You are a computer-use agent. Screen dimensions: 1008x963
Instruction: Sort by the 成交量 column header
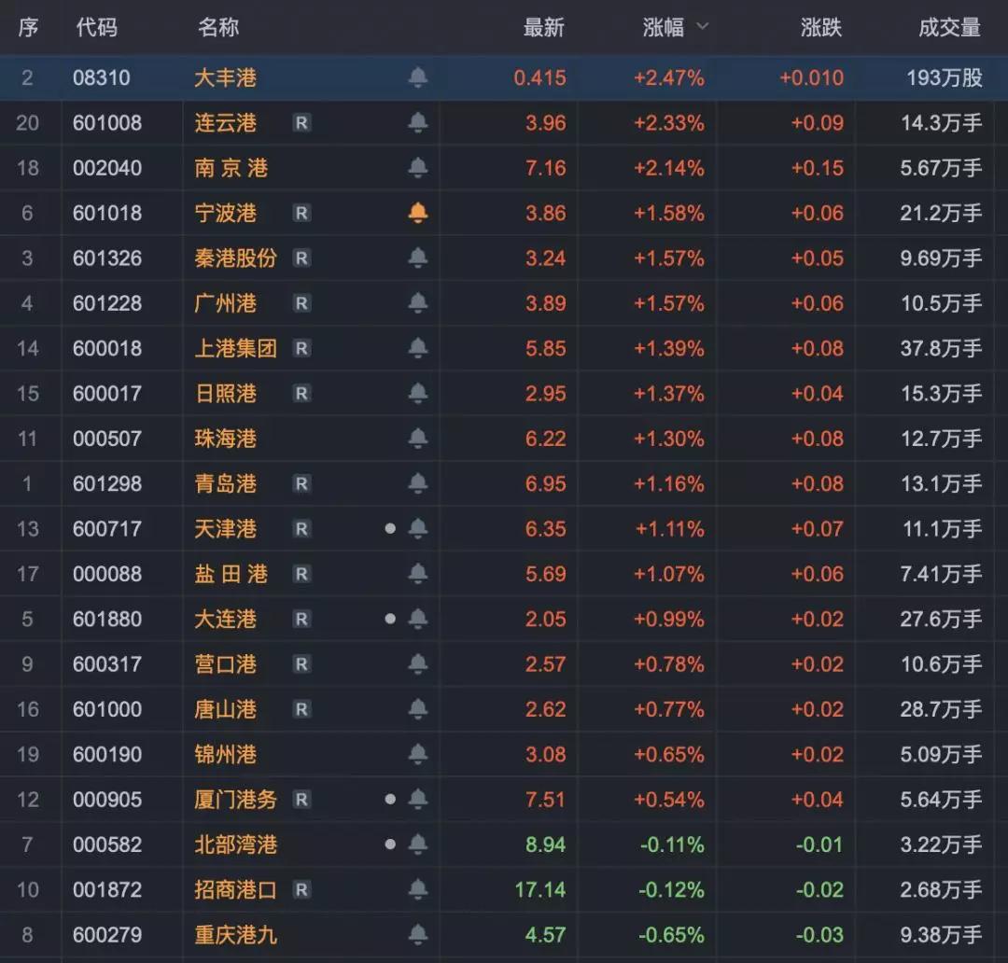click(x=949, y=28)
